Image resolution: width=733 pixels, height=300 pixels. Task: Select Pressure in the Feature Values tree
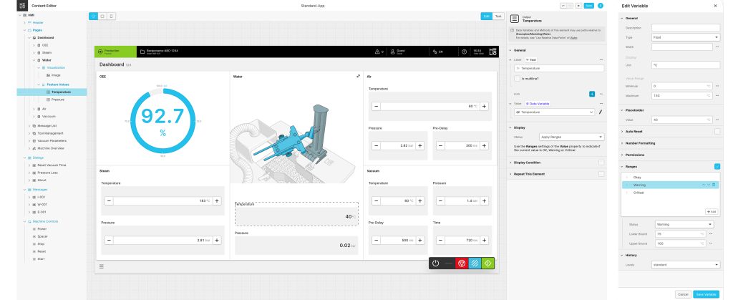[x=59, y=100]
